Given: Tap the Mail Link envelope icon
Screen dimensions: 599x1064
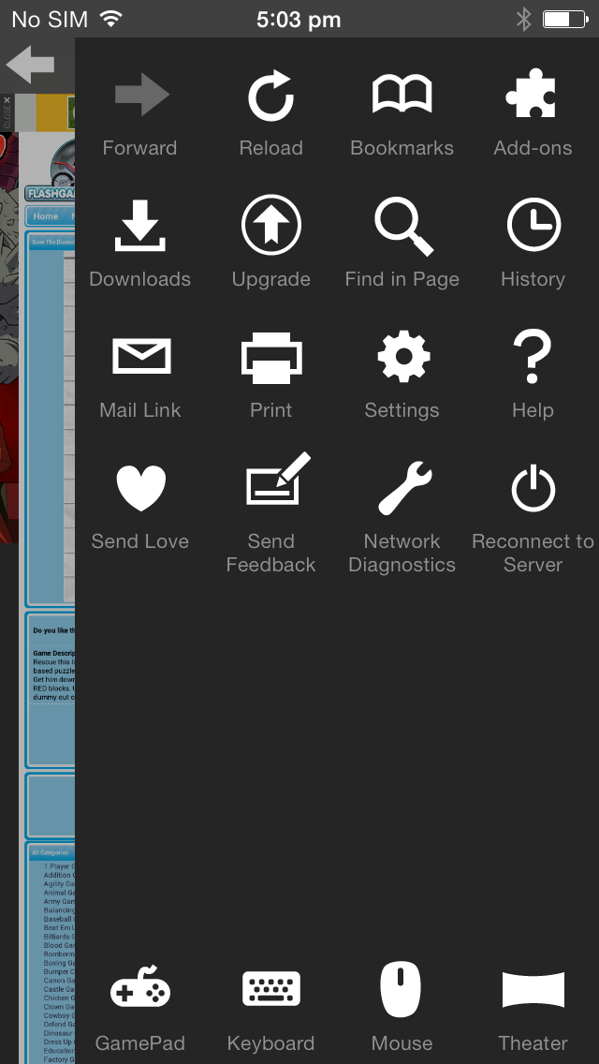Looking at the screenshot, I should 140,357.
